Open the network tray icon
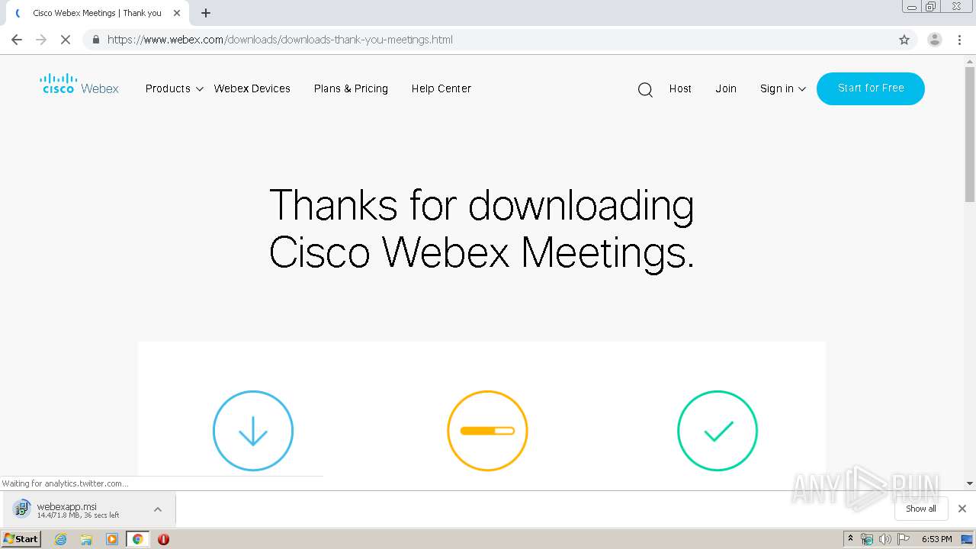Image resolution: width=976 pixels, height=549 pixels. pyautogui.click(x=867, y=539)
